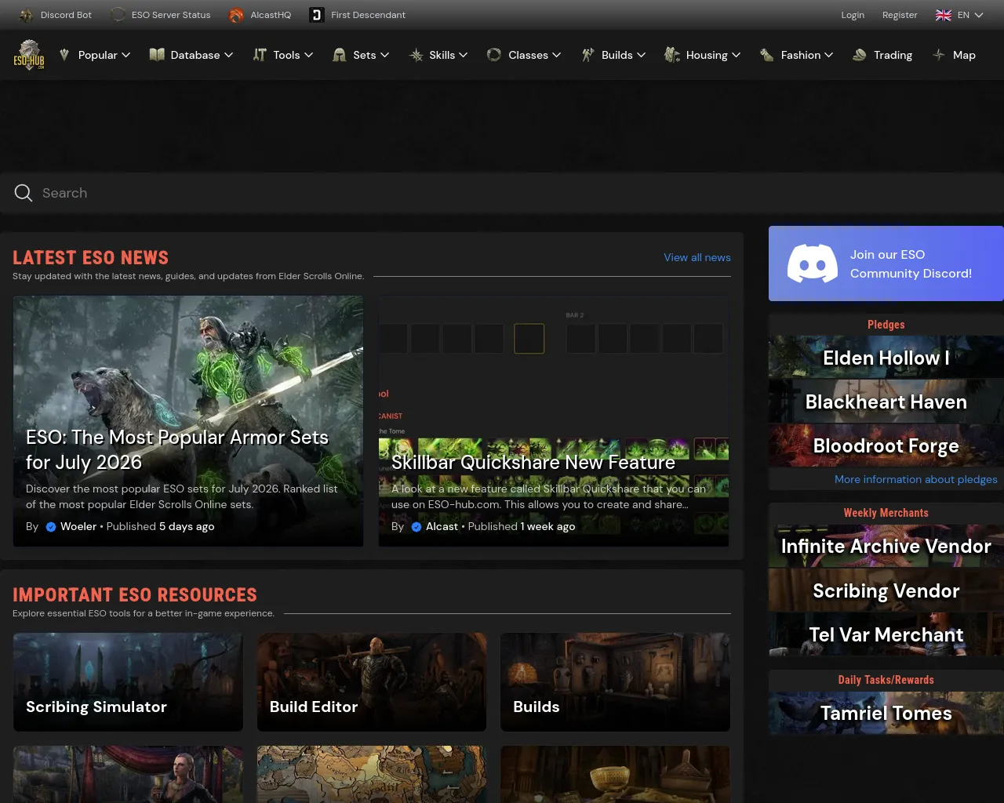Click author name Woeler
Image resolution: width=1004 pixels, height=803 pixels.
coord(78,527)
